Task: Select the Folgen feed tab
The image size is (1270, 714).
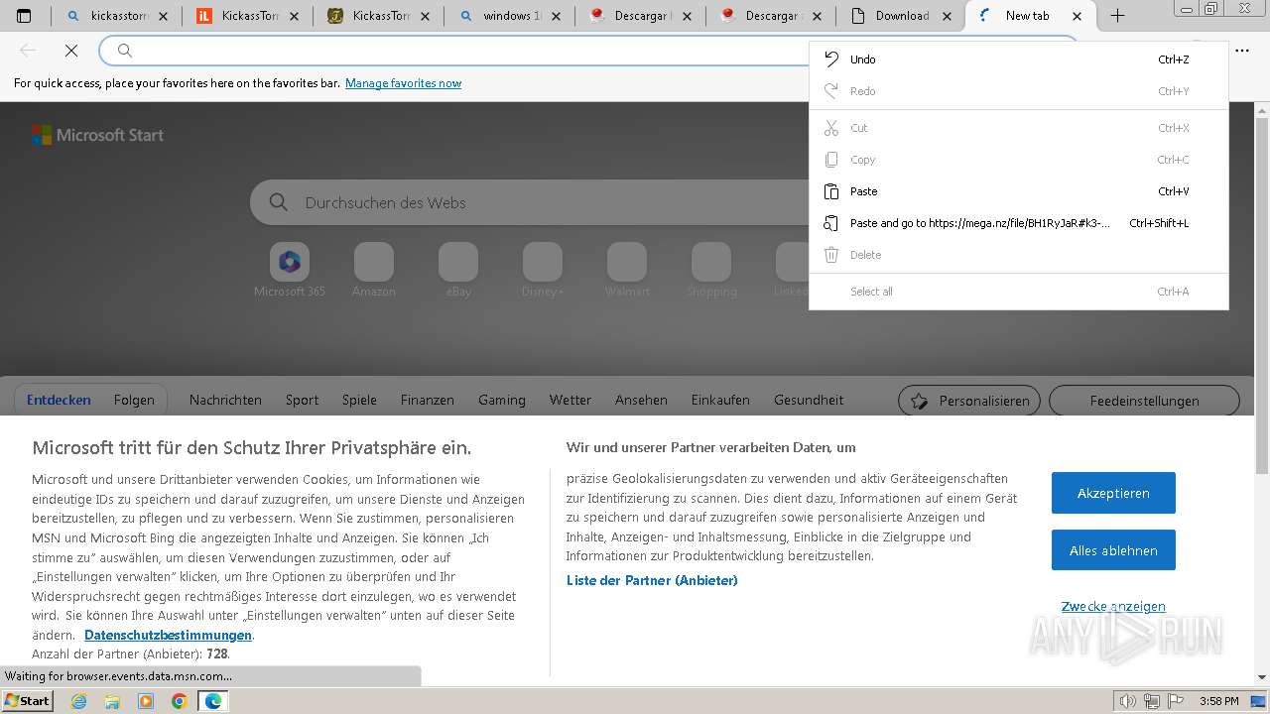Action: pos(134,400)
